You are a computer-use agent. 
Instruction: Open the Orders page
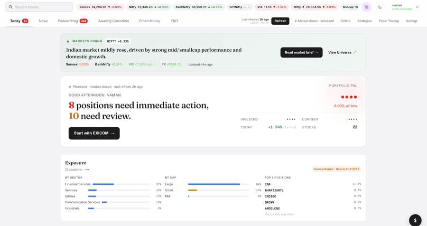345,21
